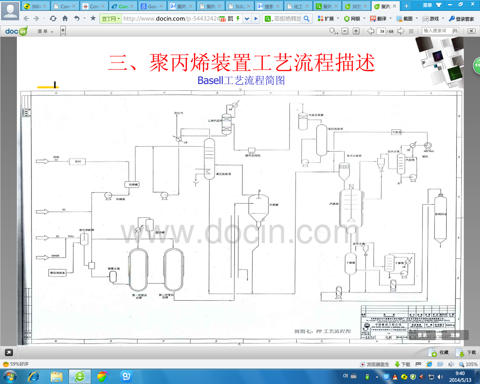Click the bookmark ribbon icon in docin toolbar

pos(63,31)
